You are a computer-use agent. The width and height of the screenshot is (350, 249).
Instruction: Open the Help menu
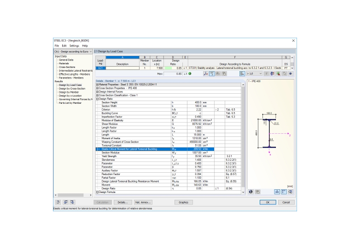[x=85, y=45]
